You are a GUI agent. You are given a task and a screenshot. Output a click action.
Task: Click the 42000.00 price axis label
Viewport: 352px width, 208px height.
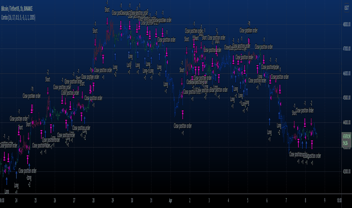(x=347, y=171)
